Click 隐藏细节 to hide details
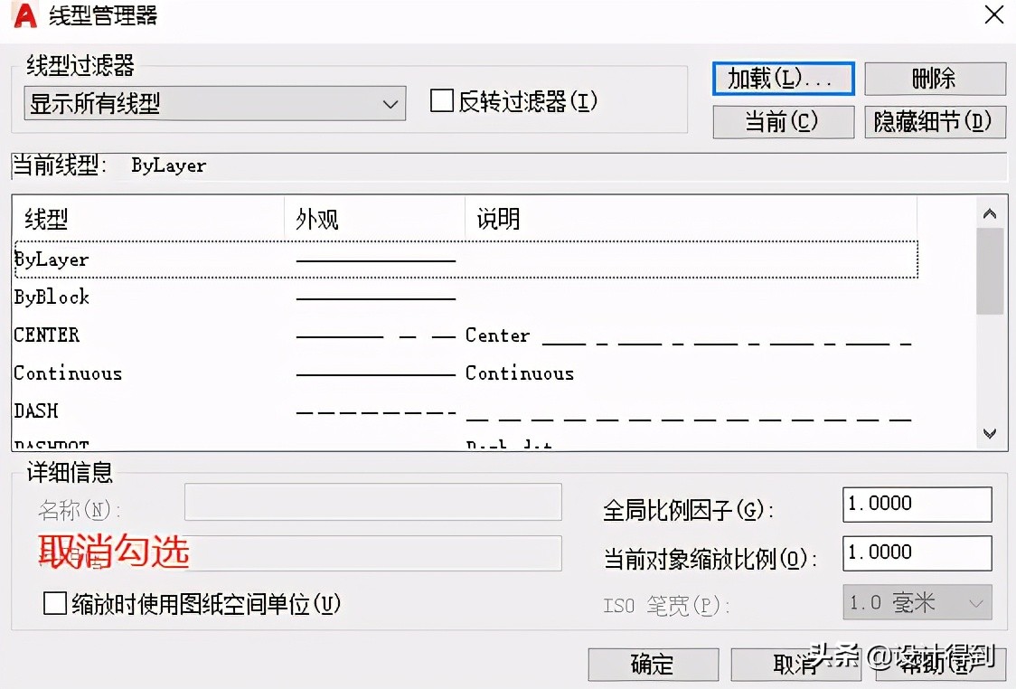This screenshot has width=1016, height=689. (935, 121)
